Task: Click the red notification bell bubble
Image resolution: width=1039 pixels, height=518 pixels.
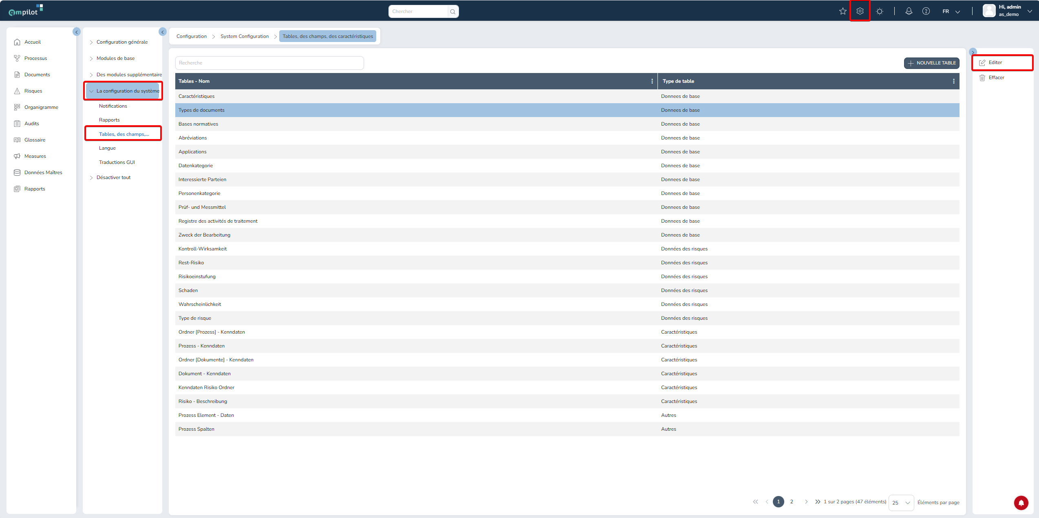Action: pos(1021,503)
